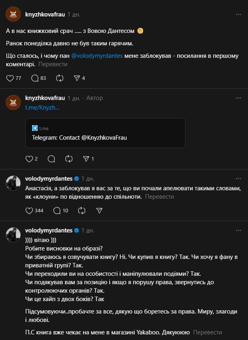This screenshot has height=340, width=248.
Task: Open the Telegram Contact @KnyzhkovaFrau preview card
Action: (x=105, y=133)
